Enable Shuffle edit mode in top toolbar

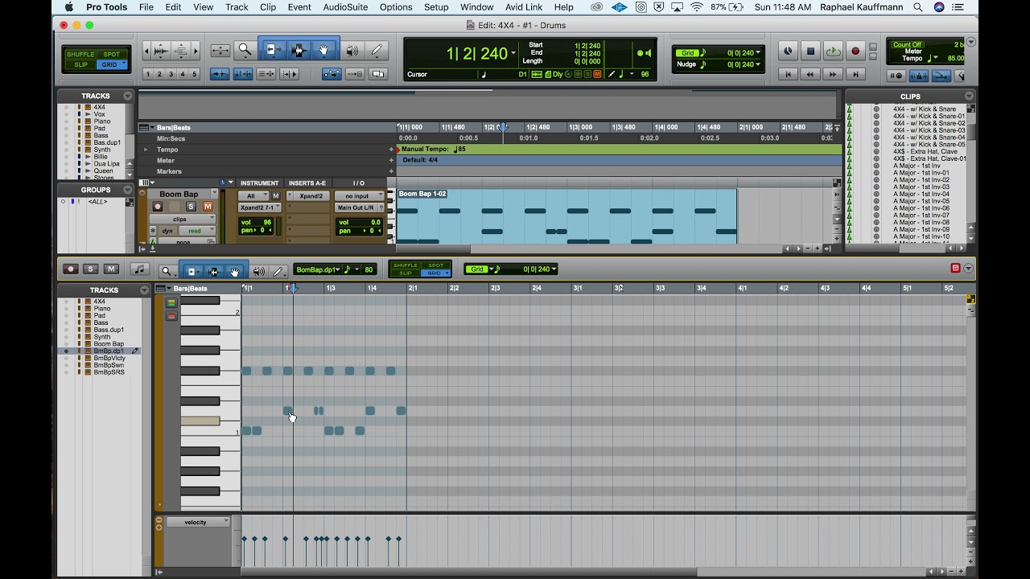click(80, 55)
